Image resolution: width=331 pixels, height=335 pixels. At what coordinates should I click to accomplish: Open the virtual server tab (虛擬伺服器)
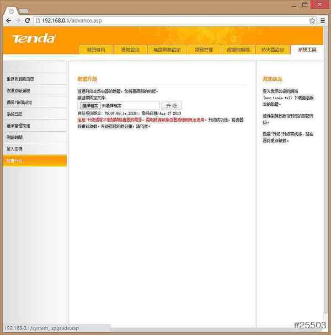click(238, 50)
